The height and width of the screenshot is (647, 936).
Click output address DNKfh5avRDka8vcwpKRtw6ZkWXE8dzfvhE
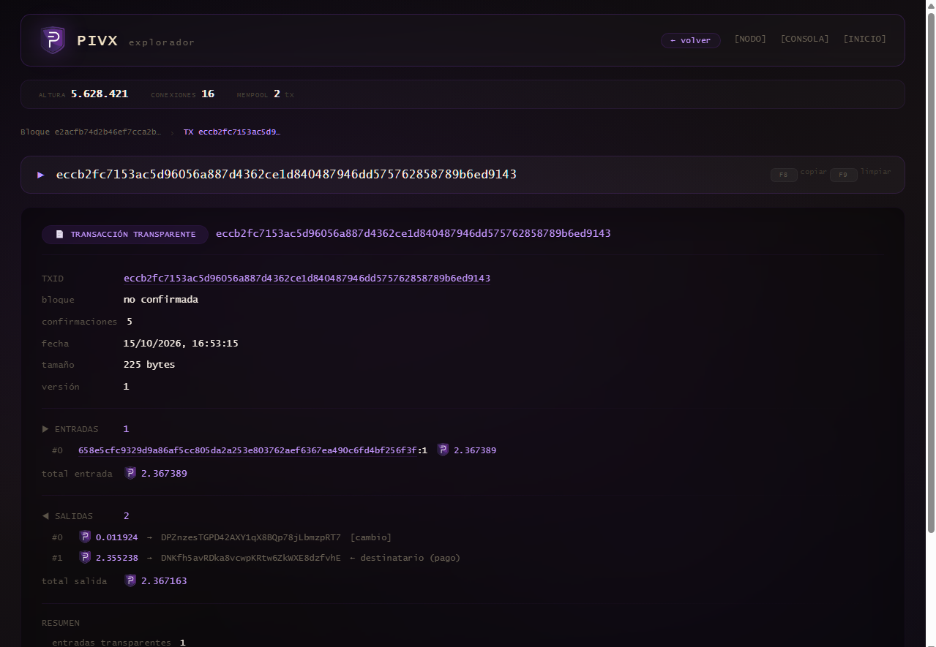pyautogui.click(x=251, y=558)
